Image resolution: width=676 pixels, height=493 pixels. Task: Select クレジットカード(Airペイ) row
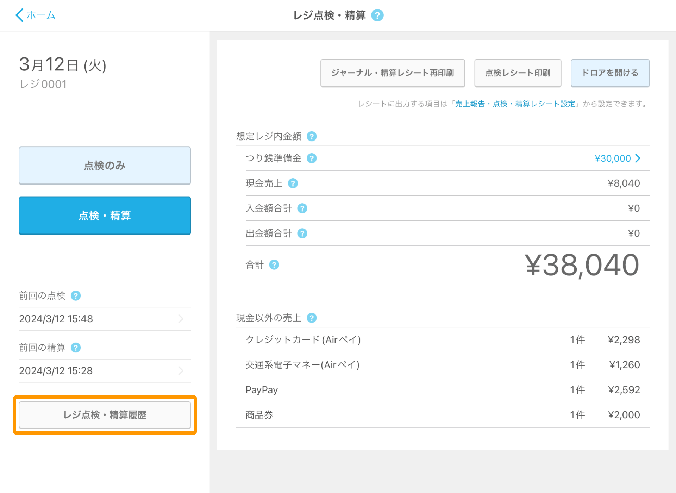pyautogui.click(x=443, y=340)
